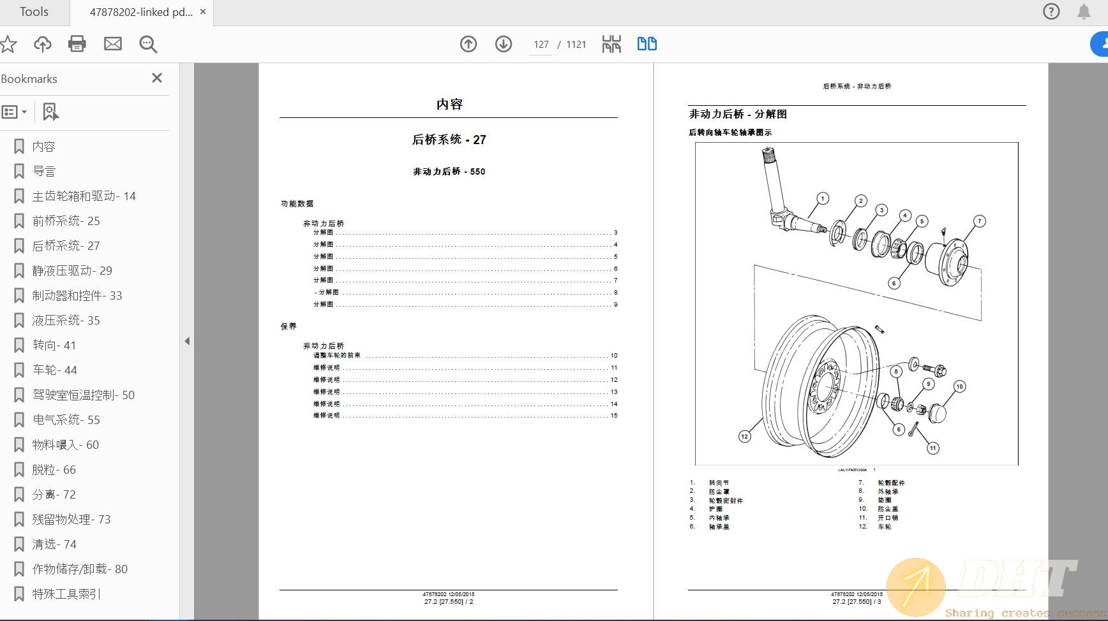Locate current bookmark with the bookmark icon
1108x621 pixels.
[50, 112]
